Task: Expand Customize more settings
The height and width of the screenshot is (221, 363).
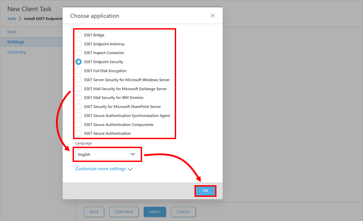Action: 100,169
